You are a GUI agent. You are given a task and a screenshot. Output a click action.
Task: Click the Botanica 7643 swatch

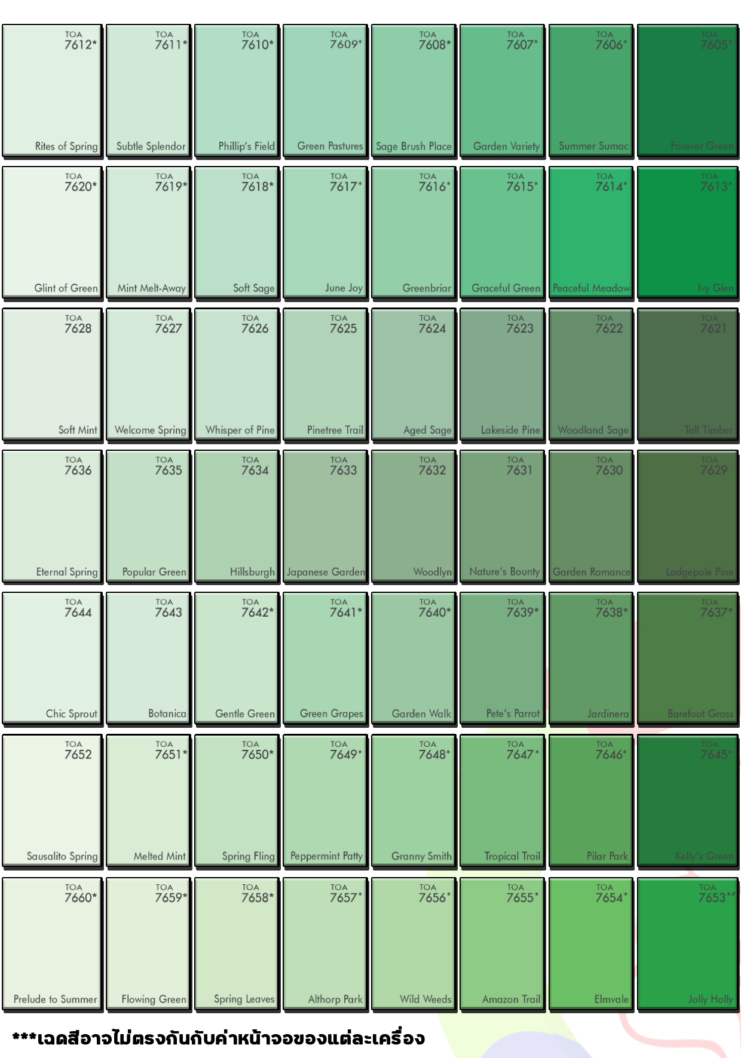(x=148, y=659)
